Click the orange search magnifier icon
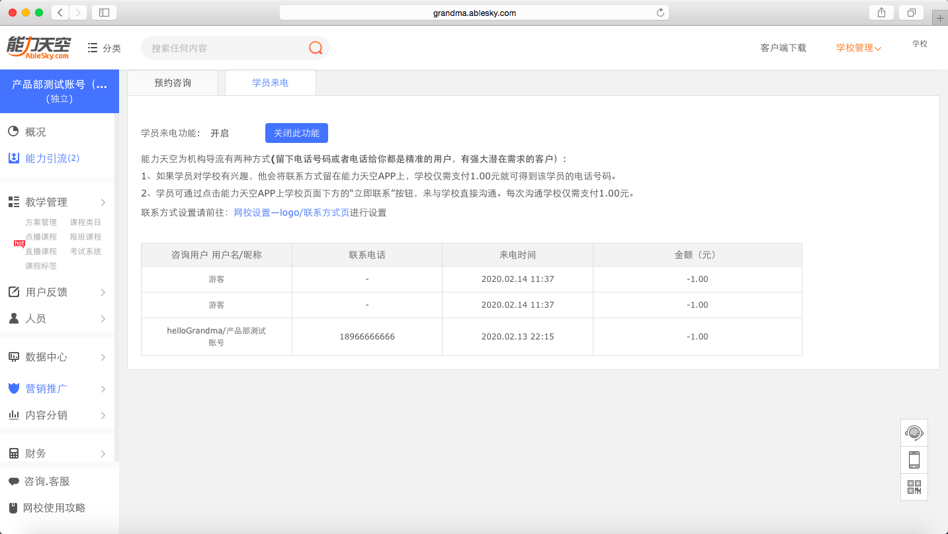 (x=316, y=48)
